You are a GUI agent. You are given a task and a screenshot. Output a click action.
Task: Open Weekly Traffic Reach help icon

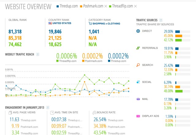pos(38,54)
